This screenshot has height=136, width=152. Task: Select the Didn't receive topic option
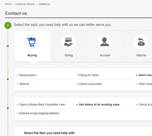145,75
